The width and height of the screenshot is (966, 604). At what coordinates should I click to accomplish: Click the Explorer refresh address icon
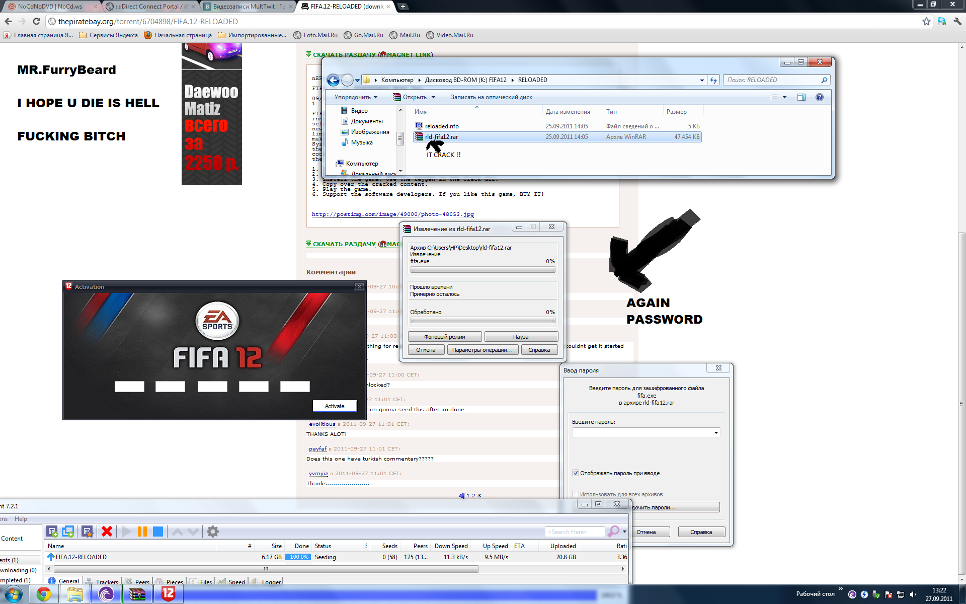click(713, 80)
